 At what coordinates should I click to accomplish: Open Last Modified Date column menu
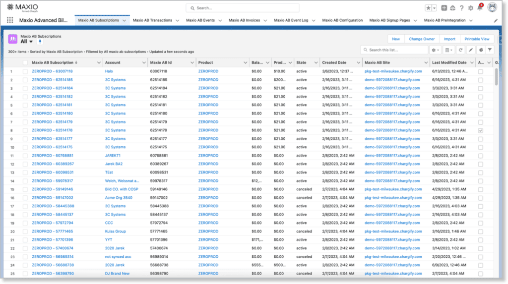click(472, 62)
